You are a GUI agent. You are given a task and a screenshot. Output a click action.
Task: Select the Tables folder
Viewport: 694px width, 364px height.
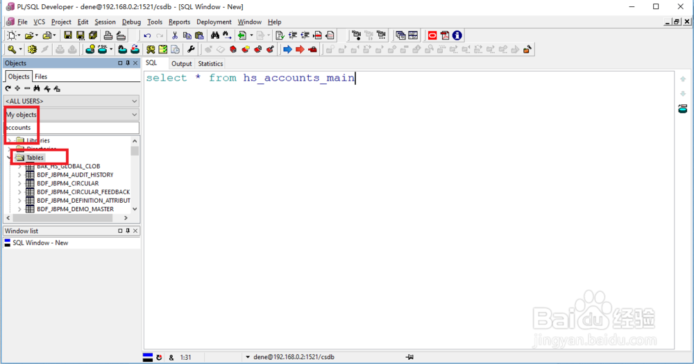pos(35,158)
